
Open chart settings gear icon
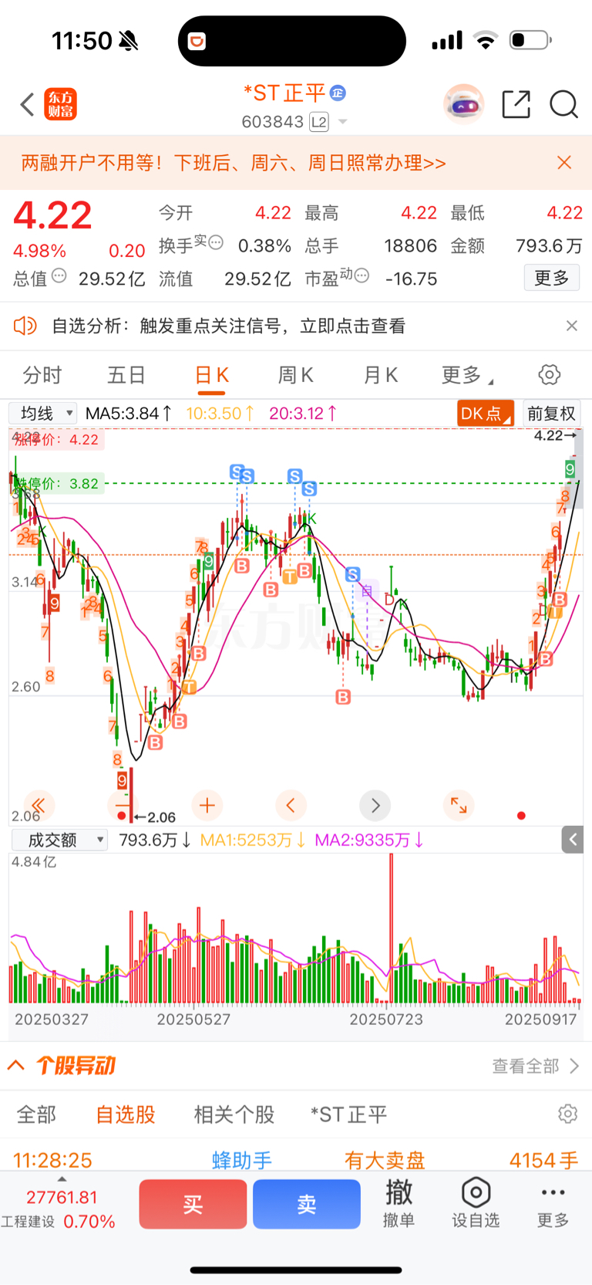click(x=550, y=375)
